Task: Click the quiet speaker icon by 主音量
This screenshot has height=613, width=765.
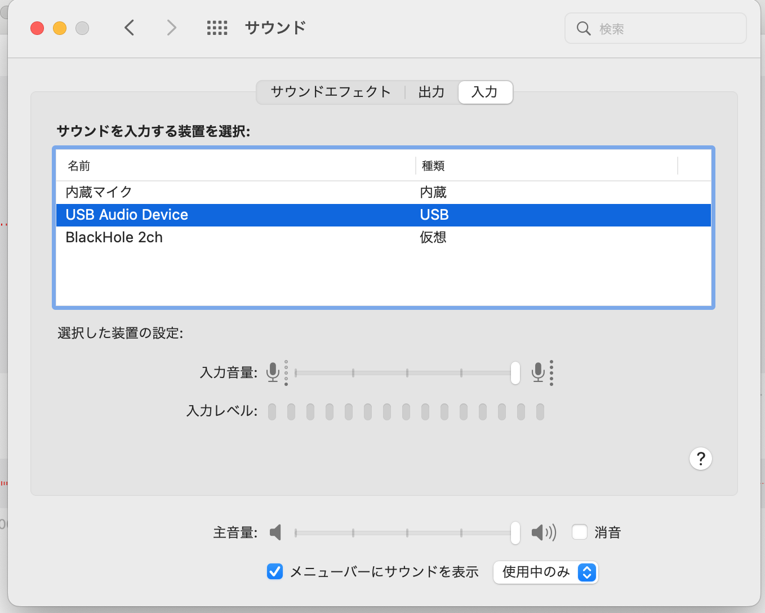Action: [x=275, y=532]
